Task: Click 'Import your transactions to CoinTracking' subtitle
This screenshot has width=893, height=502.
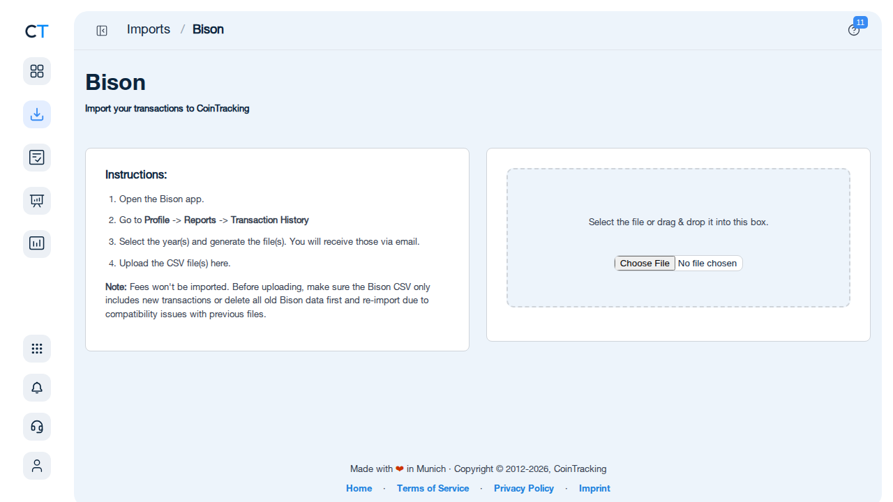Action: [x=167, y=108]
